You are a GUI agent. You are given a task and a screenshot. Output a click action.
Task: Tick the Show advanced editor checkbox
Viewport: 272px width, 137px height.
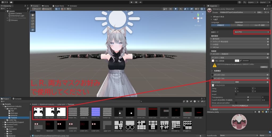click(x=236, y=103)
